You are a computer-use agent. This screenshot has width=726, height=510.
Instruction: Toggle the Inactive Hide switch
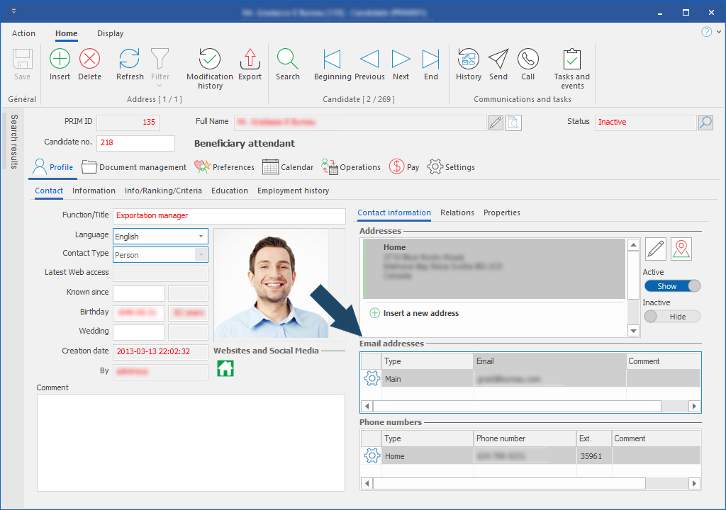pyautogui.click(x=671, y=317)
